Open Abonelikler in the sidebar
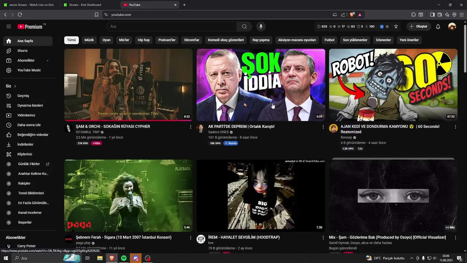Image resolution: width=467 pixels, height=263 pixels. click(x=28, y=60)
